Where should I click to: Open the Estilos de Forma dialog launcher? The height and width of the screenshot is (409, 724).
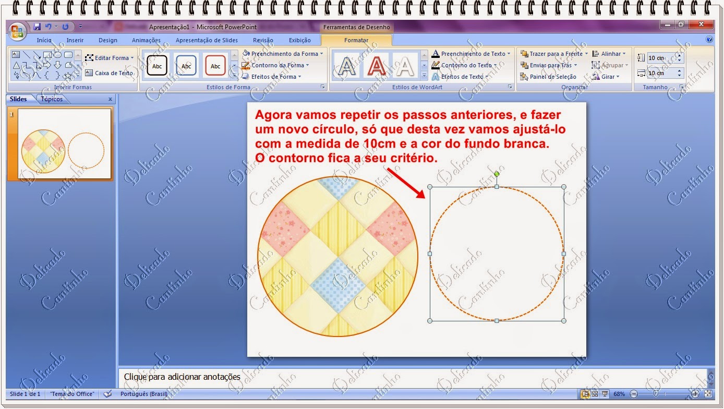point(323,87)
